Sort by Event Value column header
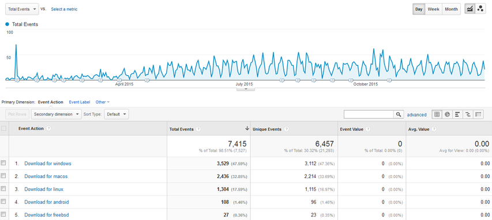 pyautogui.click(x=351, y=129)
